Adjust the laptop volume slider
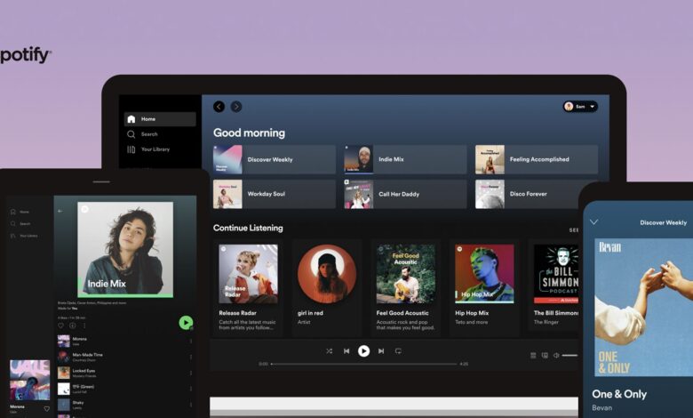The width and height of the screenshot is (693, 418). pos(570,355)
